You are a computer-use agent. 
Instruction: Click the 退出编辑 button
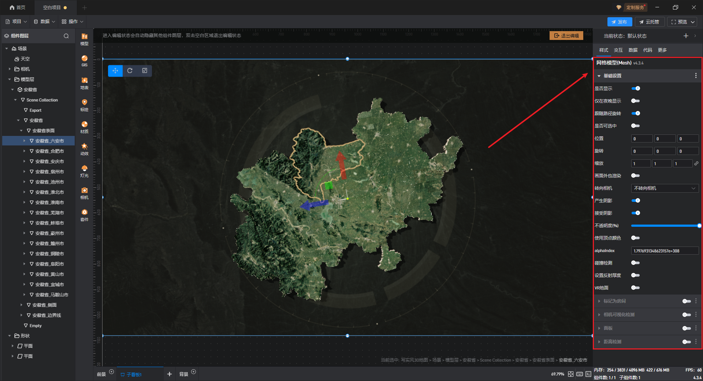(566, 36)
